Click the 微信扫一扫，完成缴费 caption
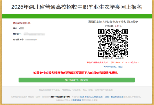 click(x=113, y=58)
